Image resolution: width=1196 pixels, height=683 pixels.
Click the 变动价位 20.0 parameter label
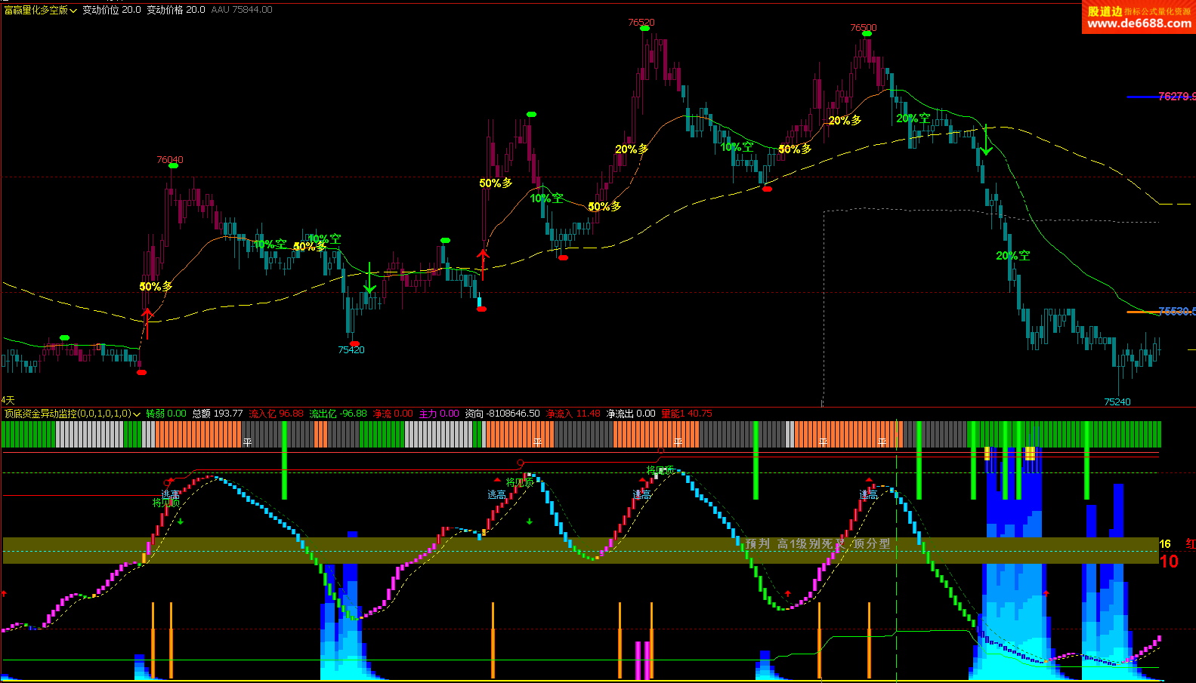(112, 10)
